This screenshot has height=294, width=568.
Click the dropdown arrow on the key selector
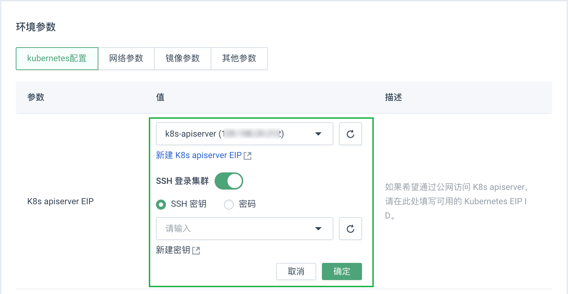pos(318,229)
